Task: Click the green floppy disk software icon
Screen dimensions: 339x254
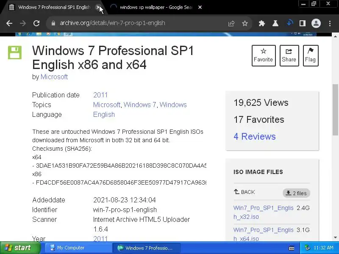Action: [15, 52]
